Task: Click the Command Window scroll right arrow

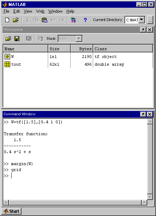Action: pyautogui.click(x=144, y=202)
